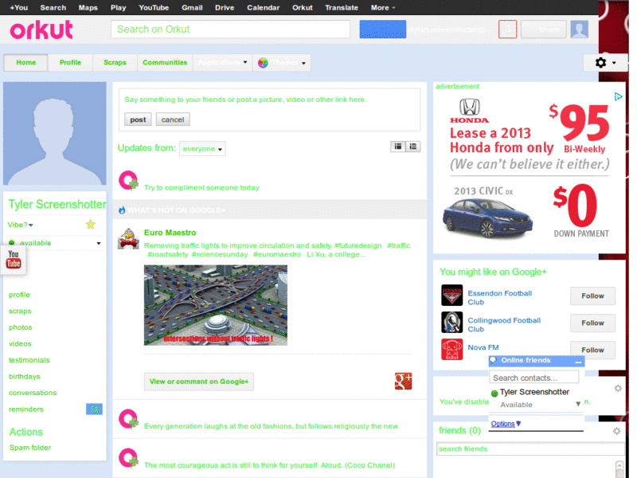
Task: Open the Communities tab
Action: tap(165, 63)
